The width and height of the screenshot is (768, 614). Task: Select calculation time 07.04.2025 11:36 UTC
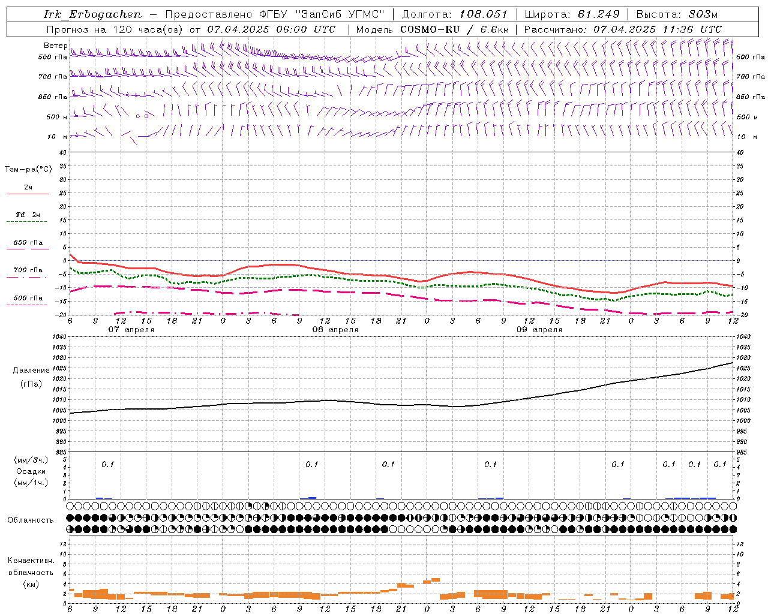tap(658, 29)
